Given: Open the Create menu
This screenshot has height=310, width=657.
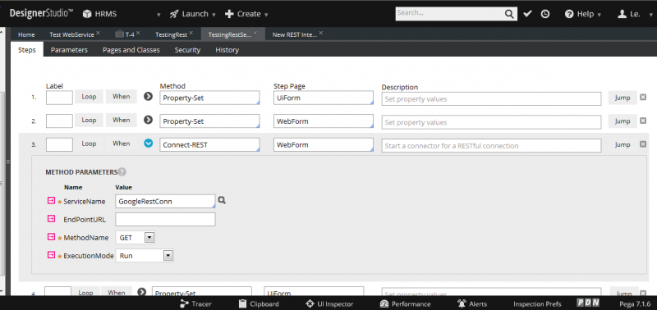Looking at the screenshot, I should (x=246, y=14).
